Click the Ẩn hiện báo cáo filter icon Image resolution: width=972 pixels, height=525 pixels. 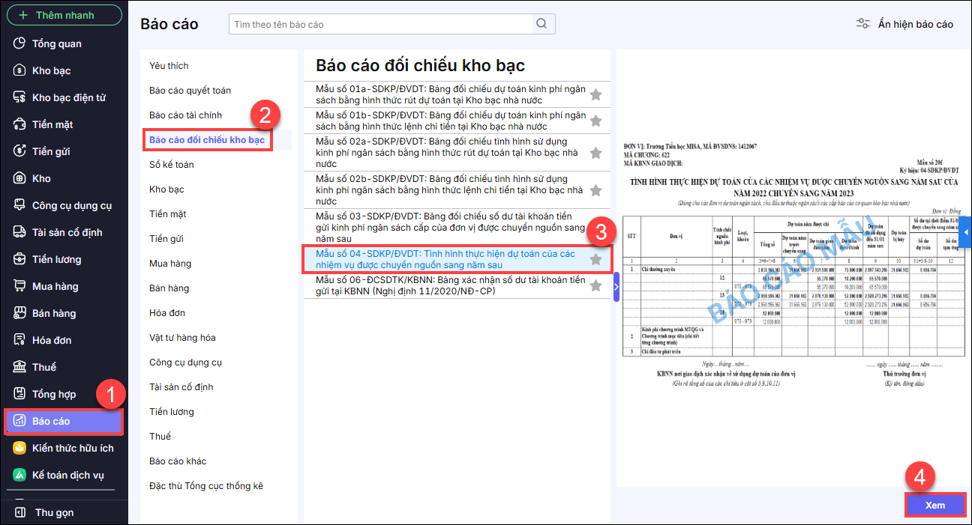click(863, 24)
